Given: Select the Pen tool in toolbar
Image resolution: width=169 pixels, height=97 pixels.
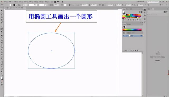Looking at the screenshot, I should (2, 20).
